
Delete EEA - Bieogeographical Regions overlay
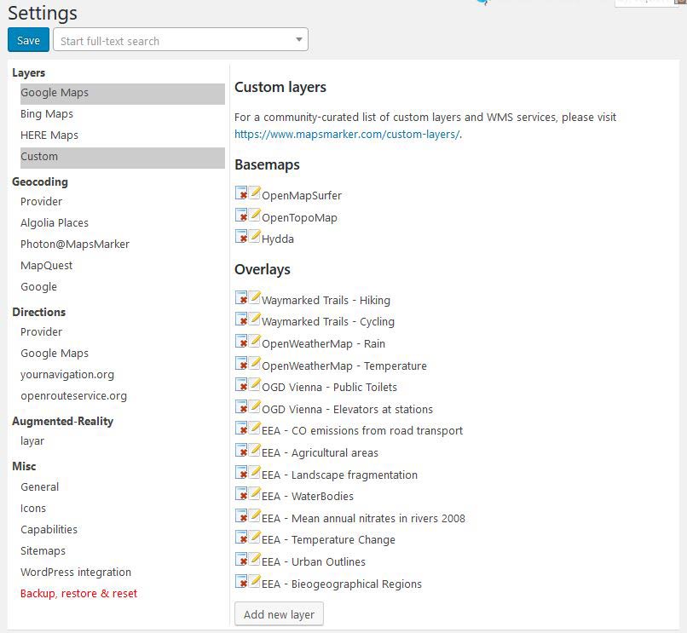pyautogui.click(x=241, y=581)
